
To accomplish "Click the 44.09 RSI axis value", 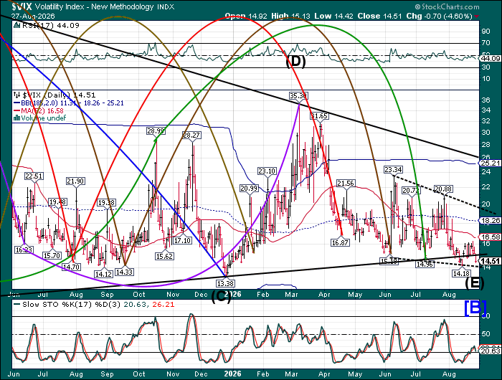I will coord(491,58).
